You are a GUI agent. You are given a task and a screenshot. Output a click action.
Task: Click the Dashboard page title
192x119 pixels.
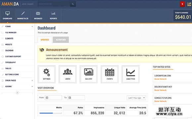[x=47, y=28]
